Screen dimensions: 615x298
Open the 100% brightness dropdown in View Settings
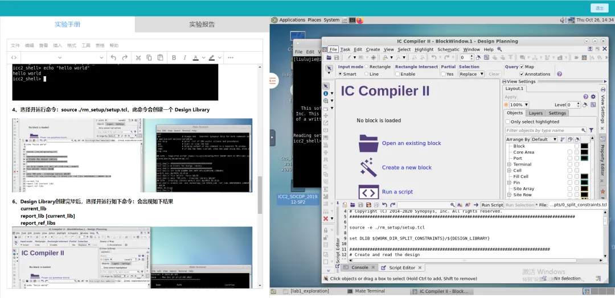519,105
